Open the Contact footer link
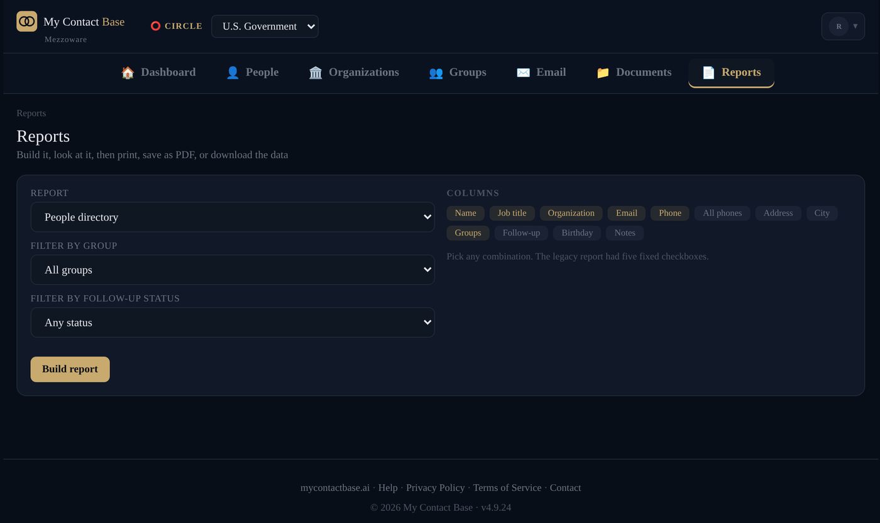Screen dimensions: 880x523 566,488
